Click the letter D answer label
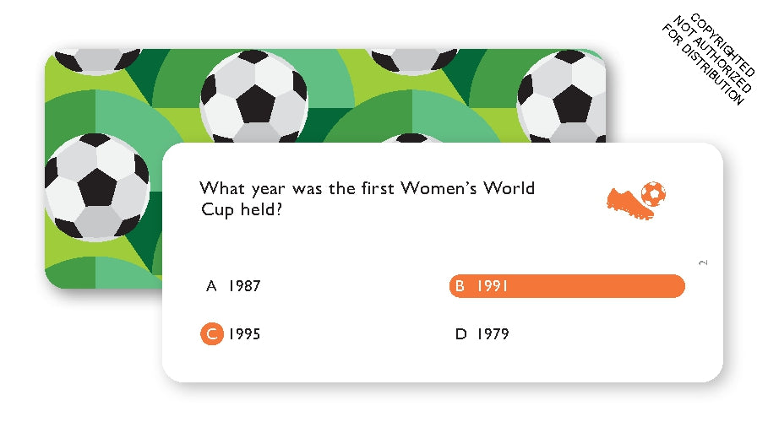The image size is (768, 433). (x=460, y=334)
